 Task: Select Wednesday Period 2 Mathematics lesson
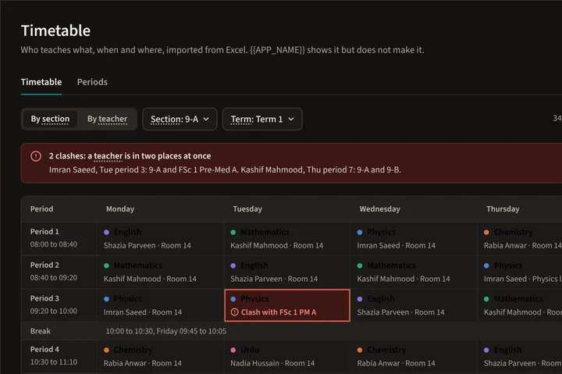click(414, 272)
